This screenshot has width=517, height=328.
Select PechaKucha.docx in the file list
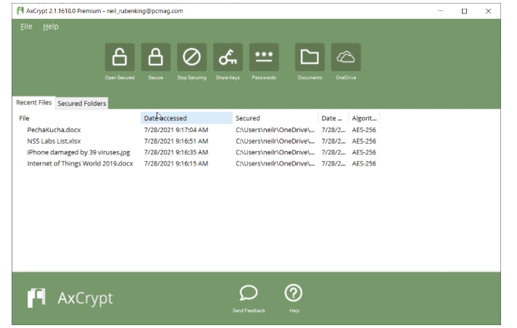pyautogui.click(x=54, y=130)
